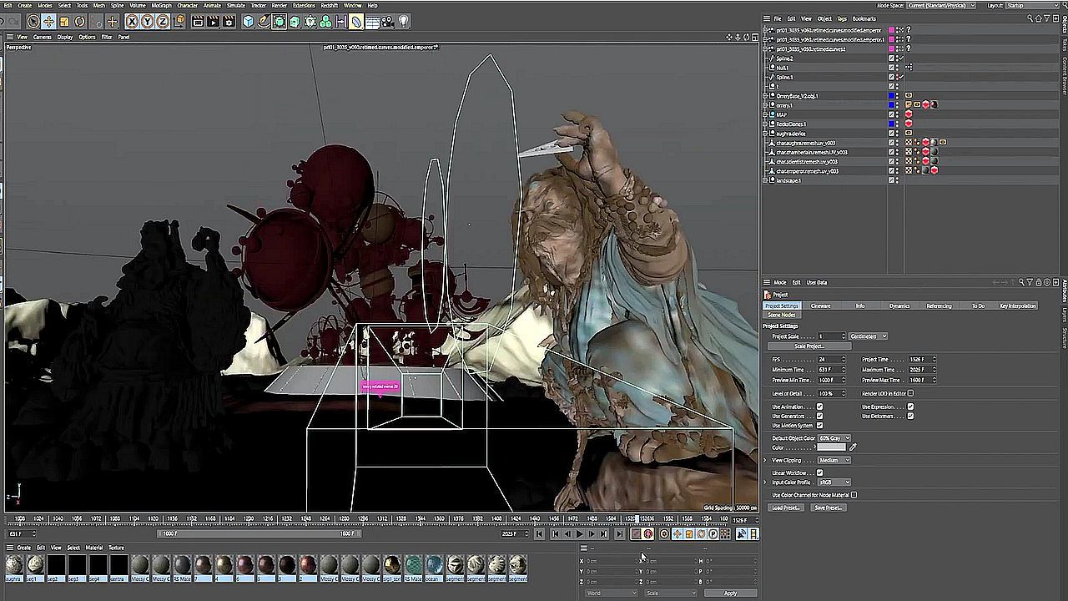This screenshot has height=601, width=1068.
Task: Click the Scale Project... button
Action: click(809, 346)
